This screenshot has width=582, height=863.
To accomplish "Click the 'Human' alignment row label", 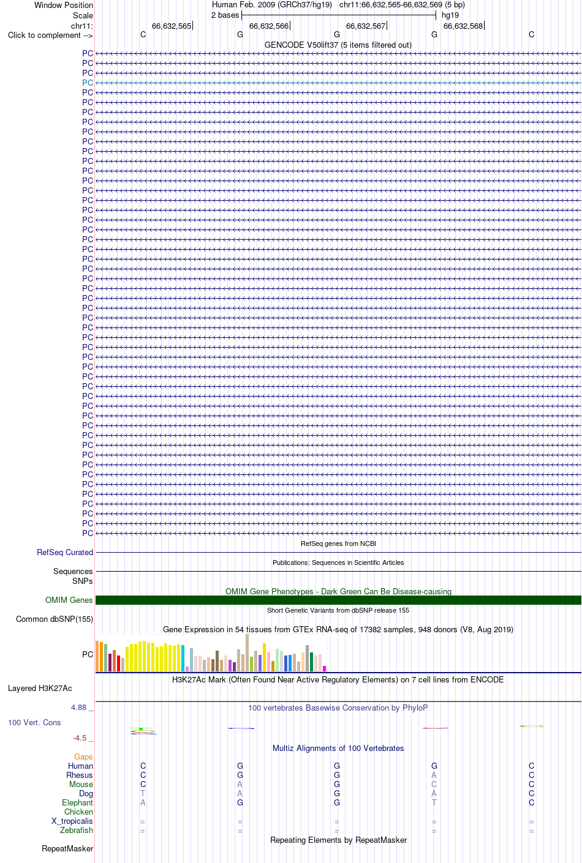I will tap(81, 766).
